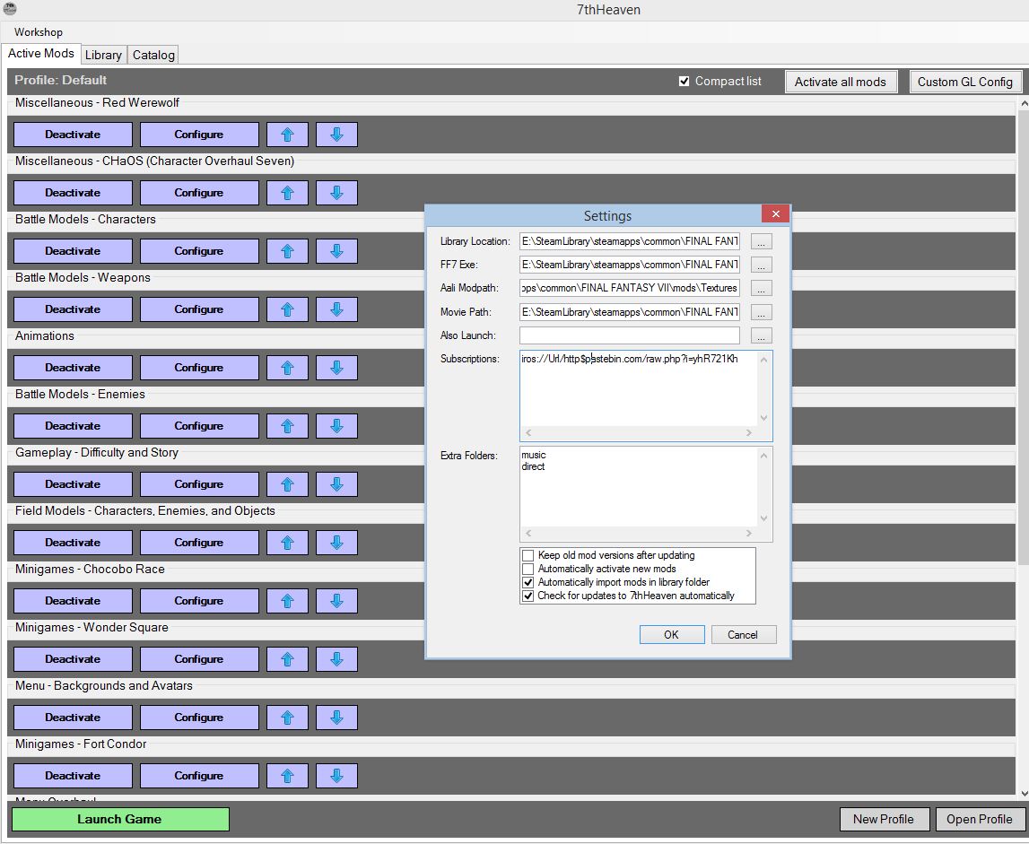Screen dimensions: 1029x844
Task: Browse for FF7 Exe file
Action: 761,265
